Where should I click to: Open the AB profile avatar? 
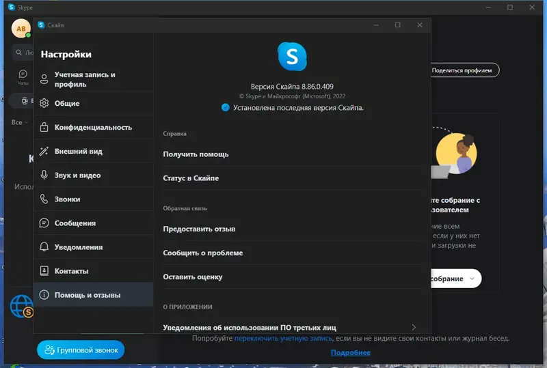tap(21, 29)
